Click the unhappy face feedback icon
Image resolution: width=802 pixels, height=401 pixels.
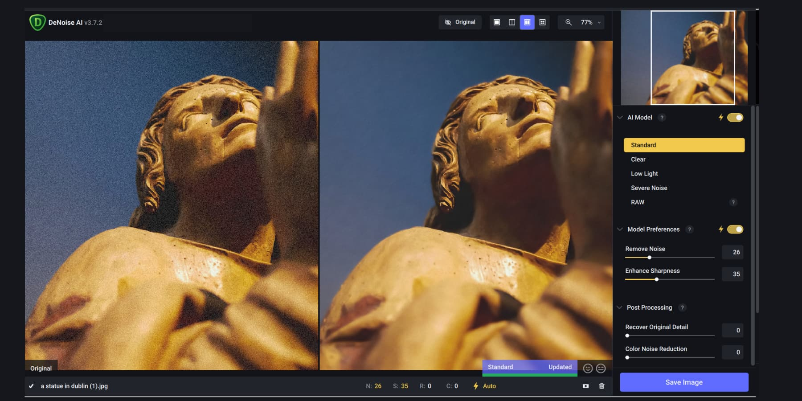coord(600,368)
